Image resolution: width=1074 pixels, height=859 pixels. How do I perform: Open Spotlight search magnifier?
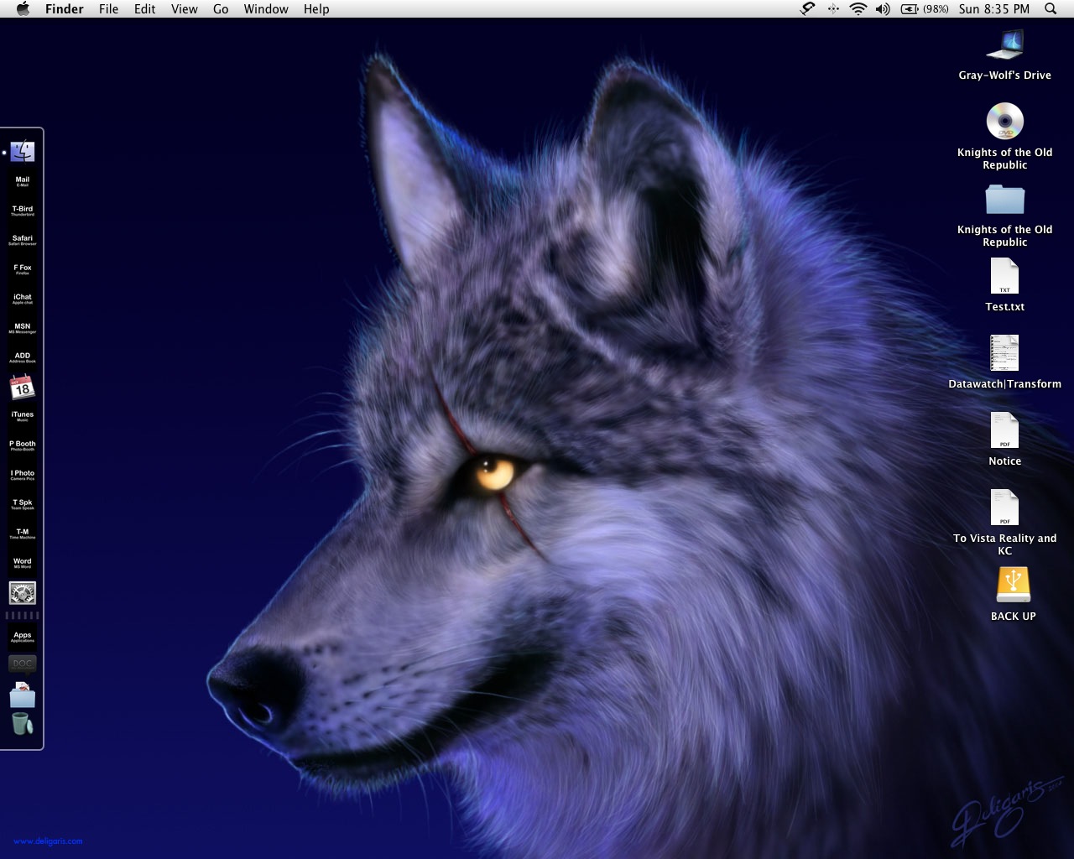(1051, 9)
